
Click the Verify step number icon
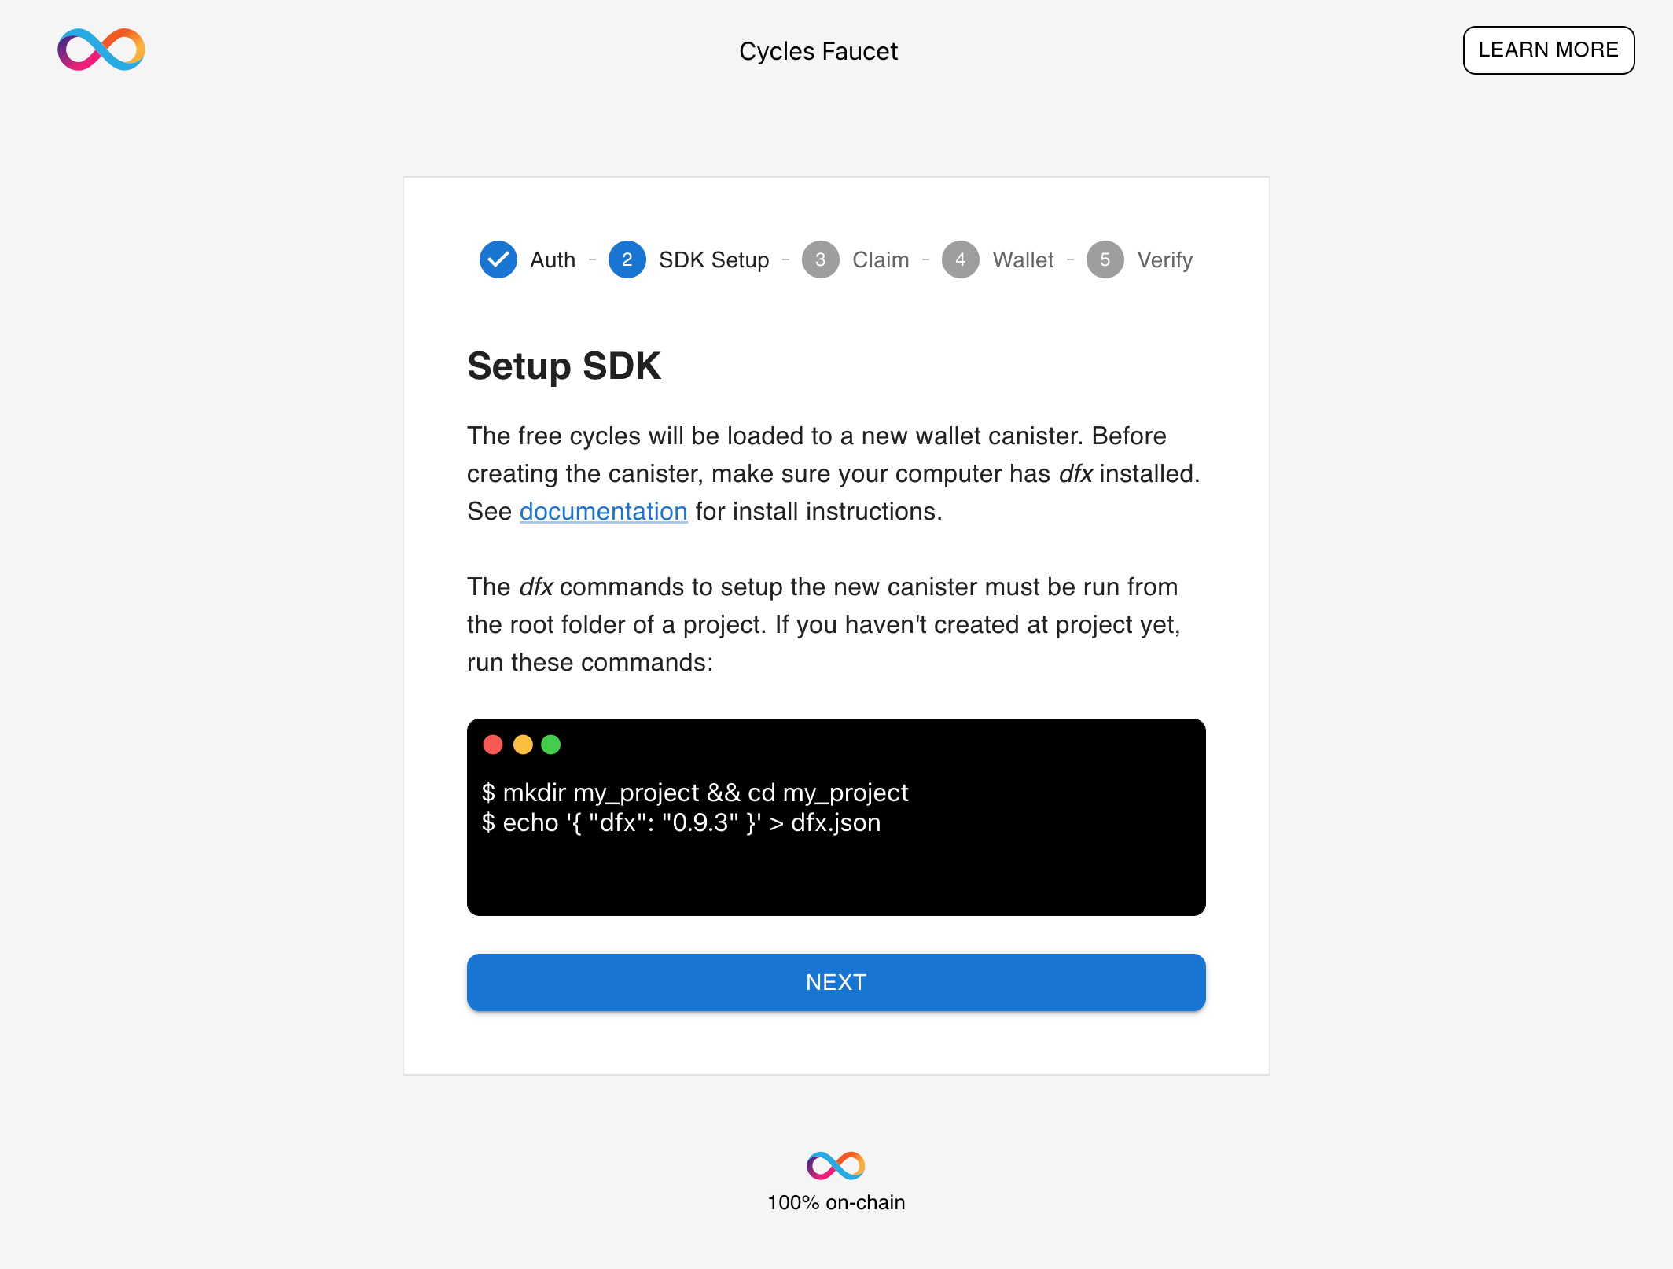1105,260
